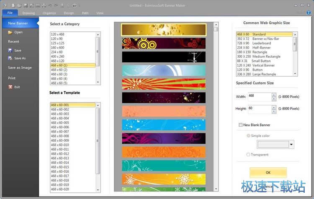Click the simple color swatch box
314x199 pixels.
(273, 144)
